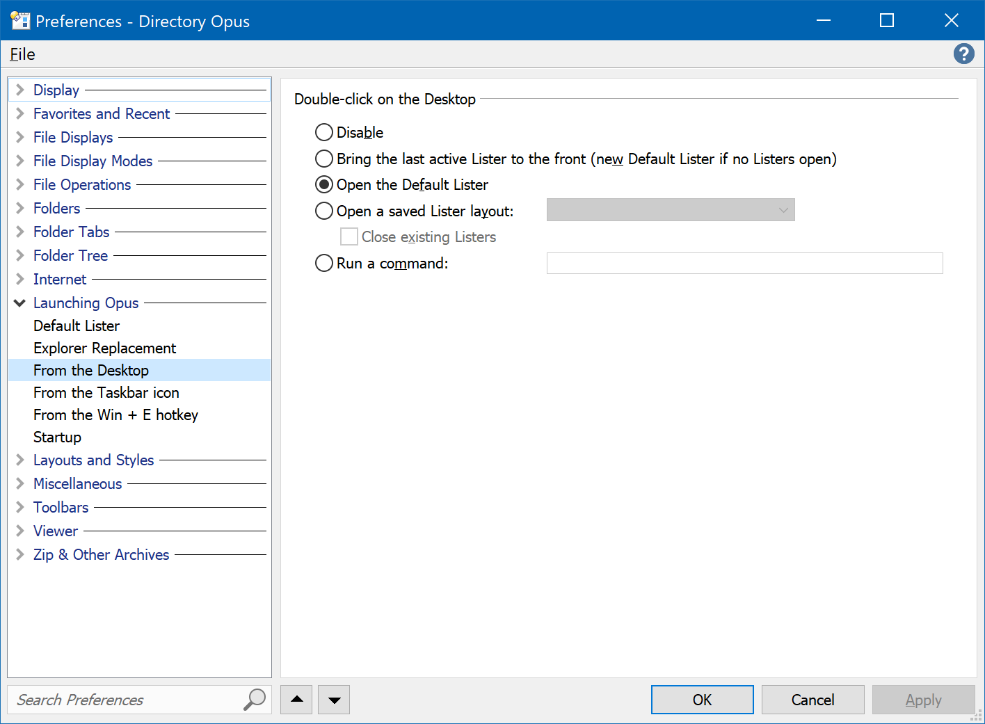Click the Layouts and Styles label
This screenshot has width=985, height=724.
(93, 460)
